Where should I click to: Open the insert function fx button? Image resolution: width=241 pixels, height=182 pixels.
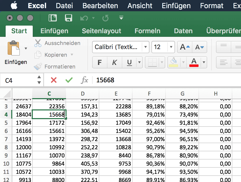[84, 80]
